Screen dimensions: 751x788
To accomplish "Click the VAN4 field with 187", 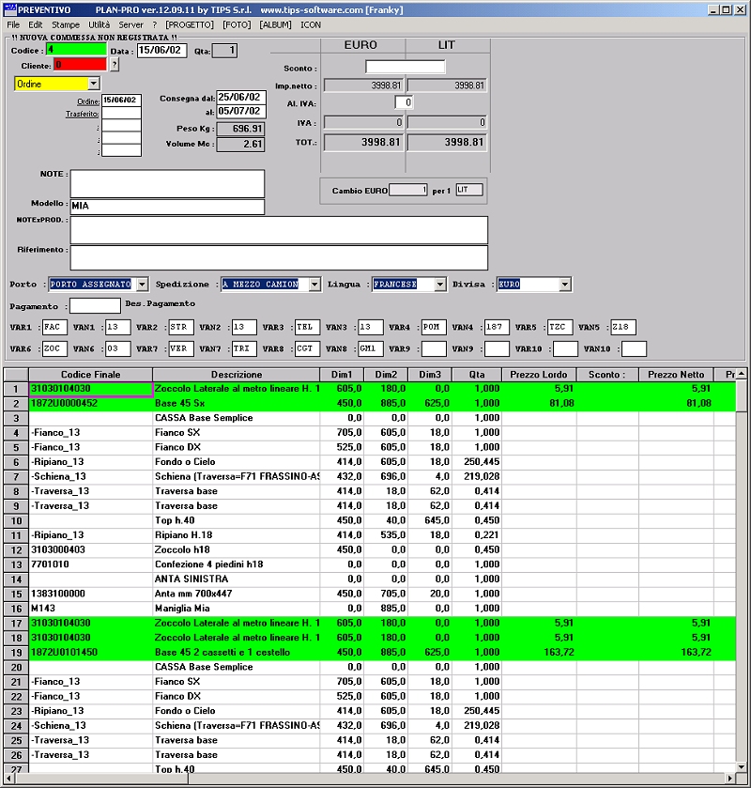I will [497, 327].
